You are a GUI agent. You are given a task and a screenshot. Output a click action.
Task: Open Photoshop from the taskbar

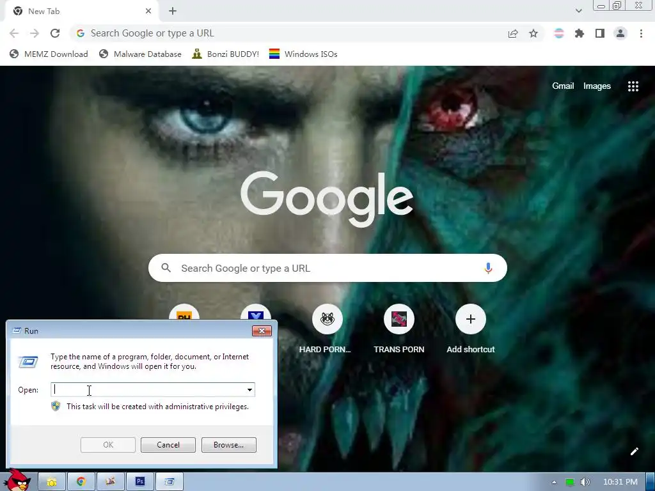pos(140,482)
